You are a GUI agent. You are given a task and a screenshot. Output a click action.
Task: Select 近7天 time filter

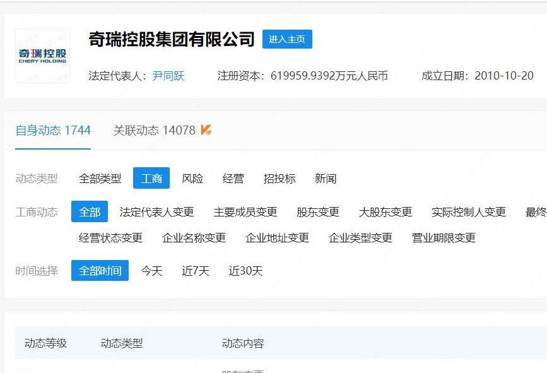[x=196, y=271]
